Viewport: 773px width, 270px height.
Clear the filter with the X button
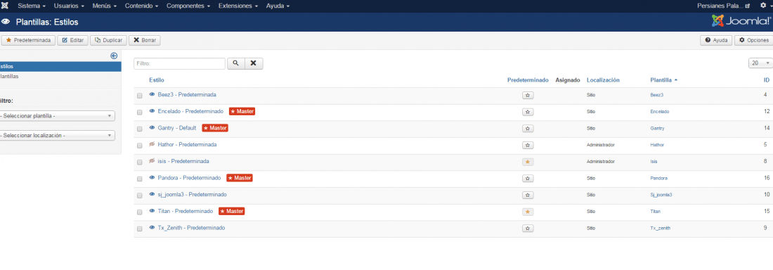[254, 63]
